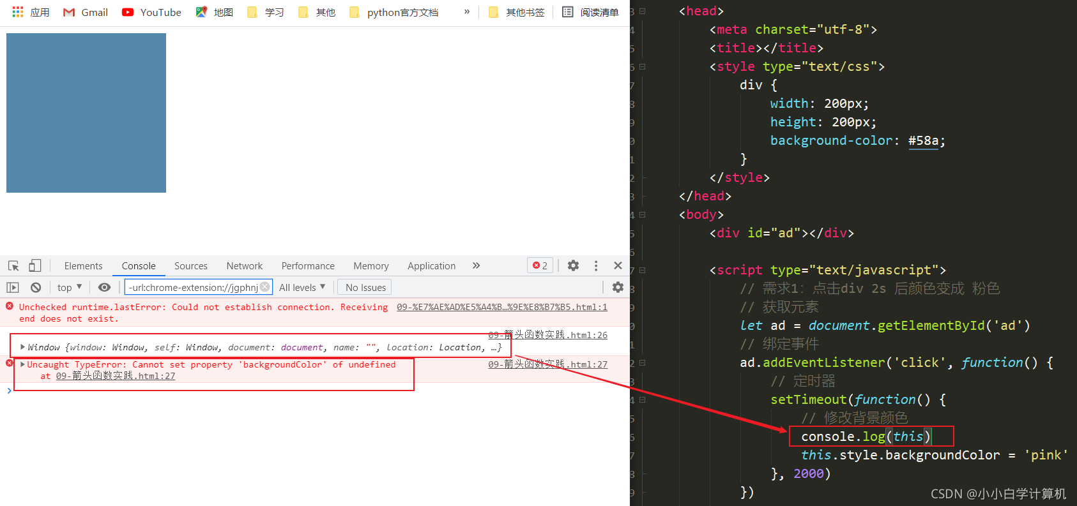Open the YouTube bookmark
Image resolution: width=1077 pixels, height=506 pixels.
151,12
